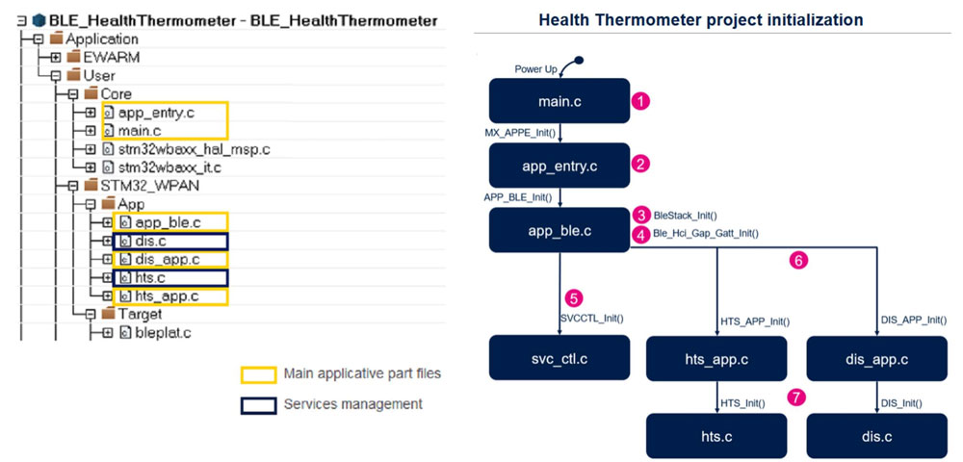The height and width of the screenshot is (462, 963).
Task: Select stm32wbaxx_hal_msp.c in the tree
Action: (195, 149)
